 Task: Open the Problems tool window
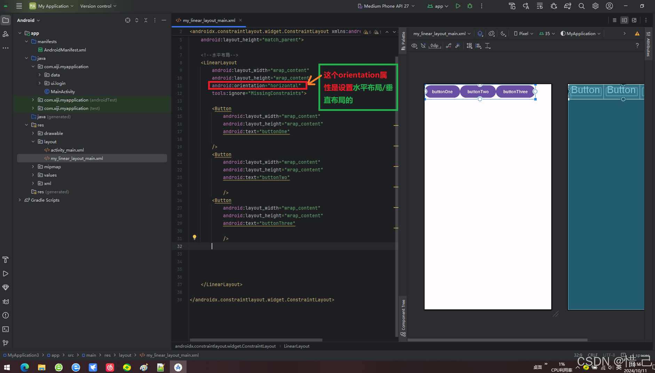click(6, 315)
